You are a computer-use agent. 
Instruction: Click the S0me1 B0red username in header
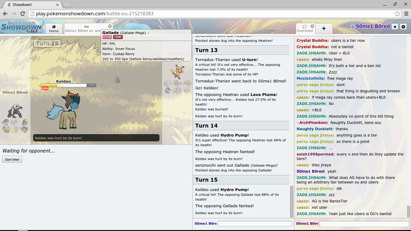click(373, 26)
